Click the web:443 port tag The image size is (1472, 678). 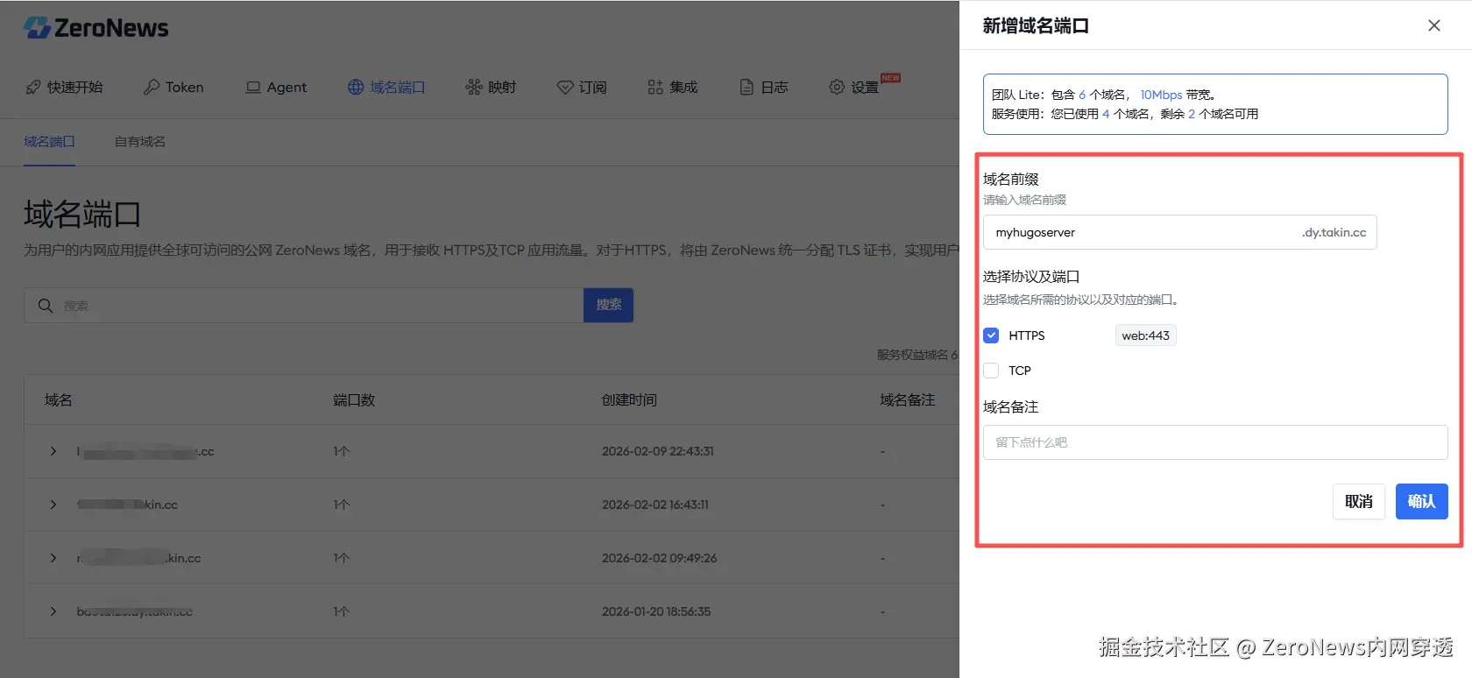[1145, 335]
